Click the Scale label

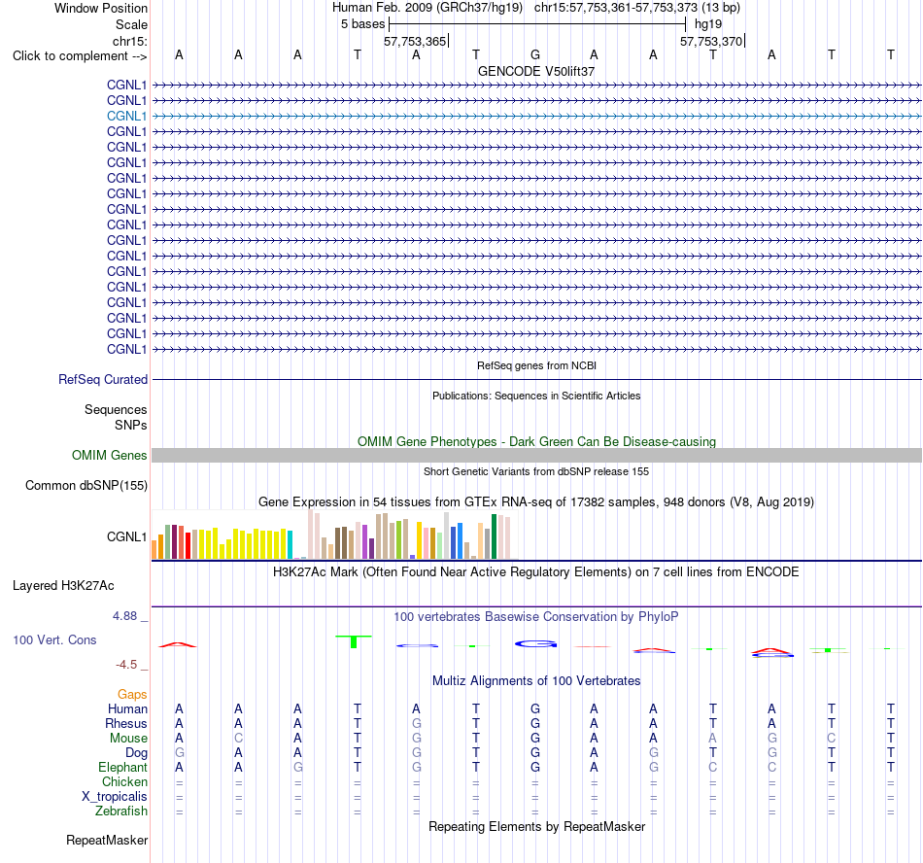pos(131,24)
